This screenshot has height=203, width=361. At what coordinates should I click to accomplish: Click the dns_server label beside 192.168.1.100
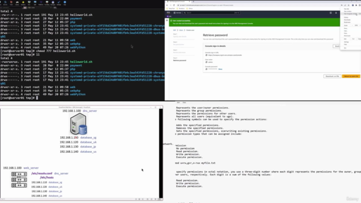[x=90, y=111]
